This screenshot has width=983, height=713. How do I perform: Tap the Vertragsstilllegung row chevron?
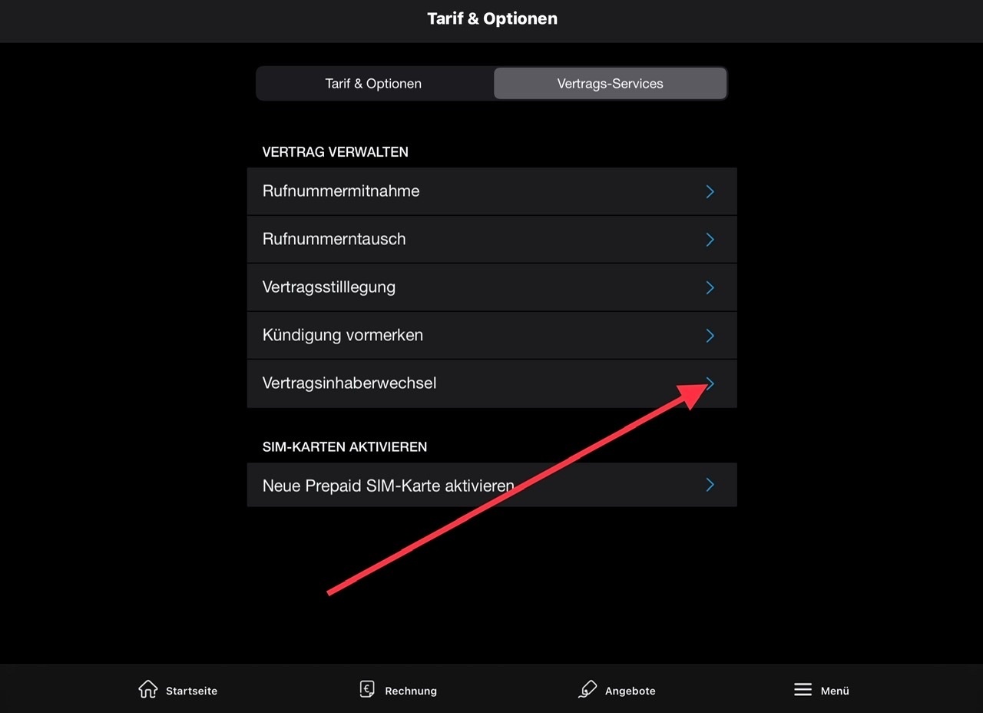point(710,287)
